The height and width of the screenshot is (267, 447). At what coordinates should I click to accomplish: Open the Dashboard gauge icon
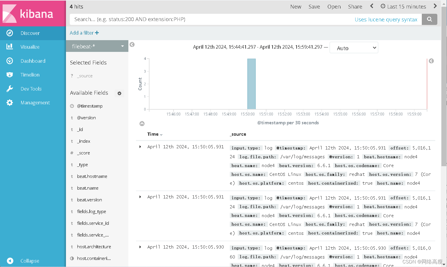tap(10, 61)
